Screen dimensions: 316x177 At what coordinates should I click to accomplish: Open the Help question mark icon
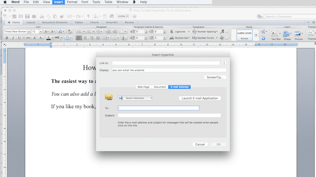135,17
